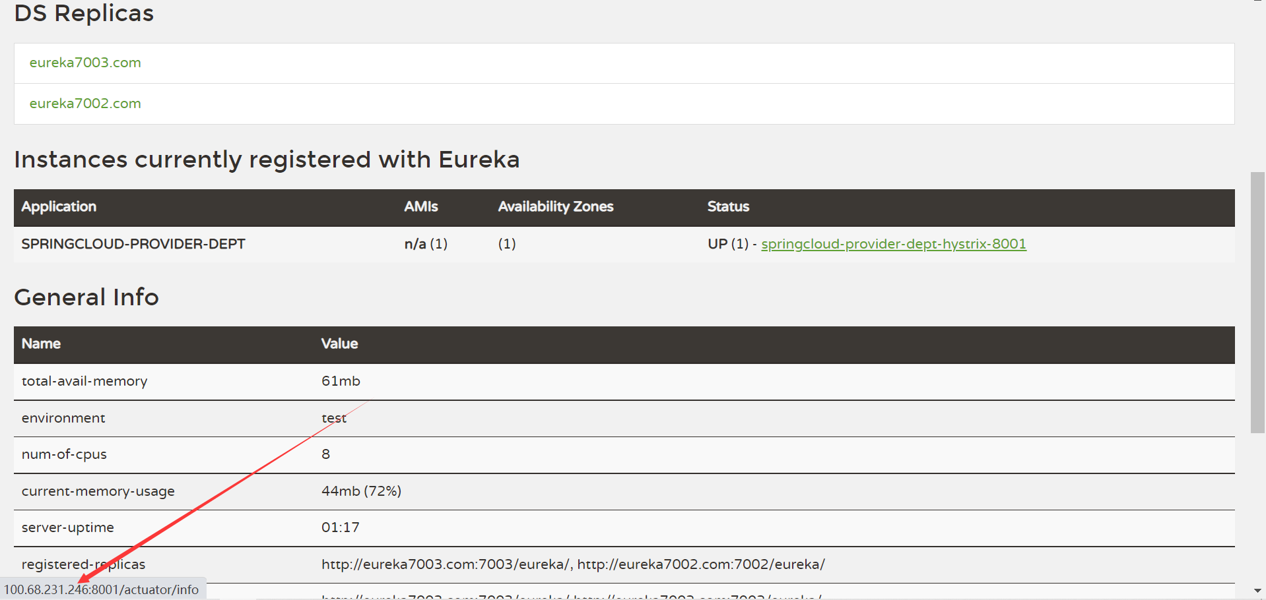Click the Name header in General Info table
Image resolution: width=1266 pixels, height=600 pixels.
pyautogui.click(x=41, y=344)
